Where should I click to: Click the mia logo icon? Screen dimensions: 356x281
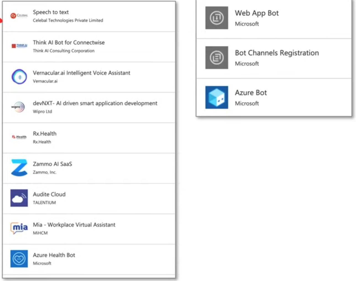point(19,228)
